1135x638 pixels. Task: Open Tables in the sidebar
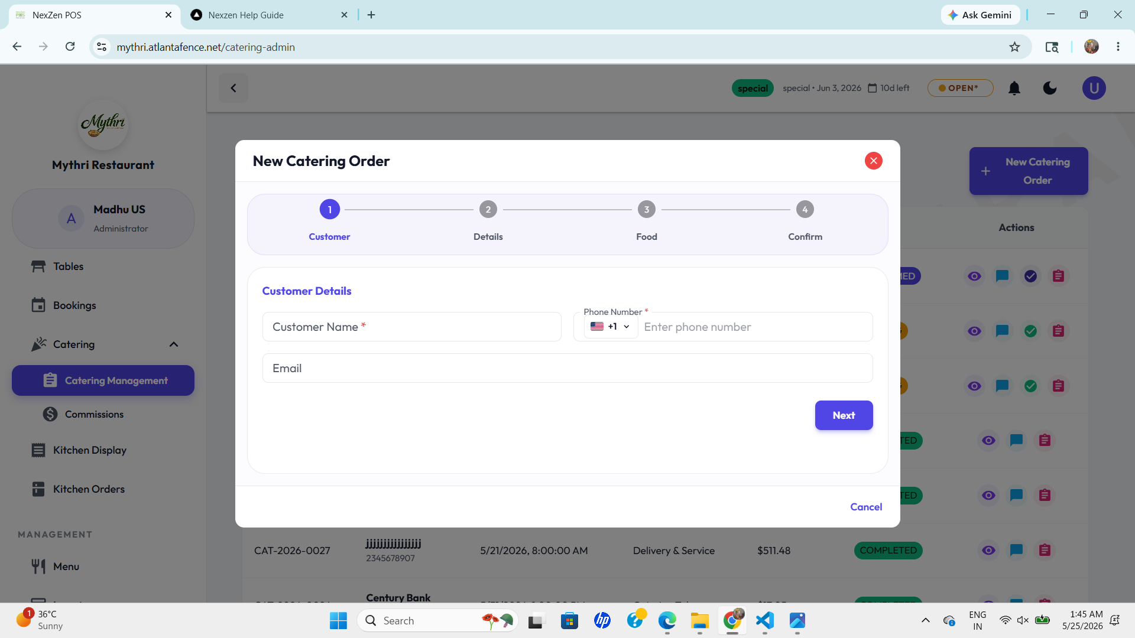pyautogui.click(x=103, y=266)
